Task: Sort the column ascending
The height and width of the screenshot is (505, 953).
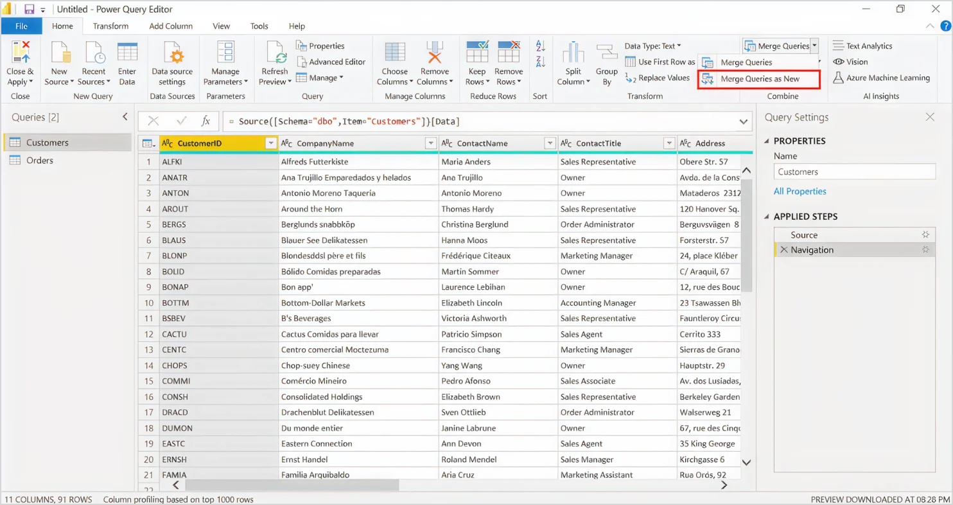Action: click(540, 46)
